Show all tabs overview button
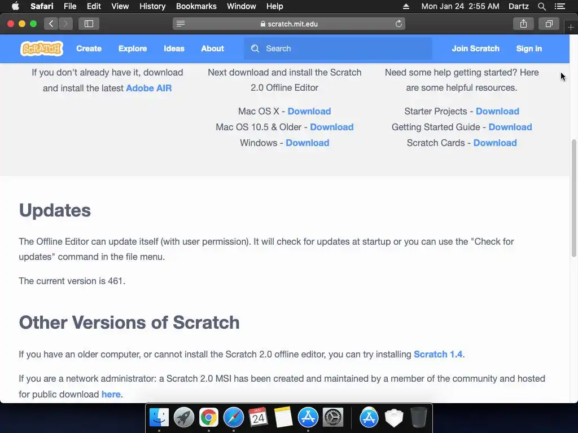Viewport: 578px width, 433px height. [x=549, y=24]
